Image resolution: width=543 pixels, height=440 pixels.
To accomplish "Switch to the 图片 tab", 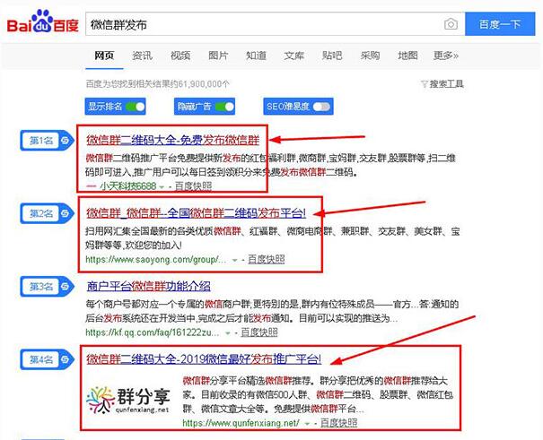I will click(x=218, y=56).
